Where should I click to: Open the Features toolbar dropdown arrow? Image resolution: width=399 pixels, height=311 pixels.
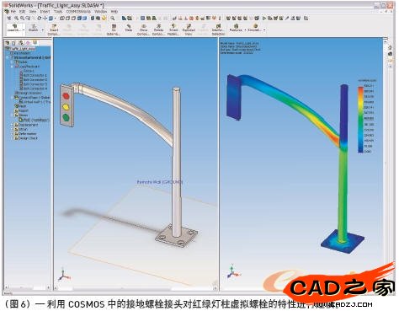point(245,29)
